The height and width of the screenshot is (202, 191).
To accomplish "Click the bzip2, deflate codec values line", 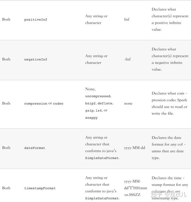I will click(x=99, y=103).
